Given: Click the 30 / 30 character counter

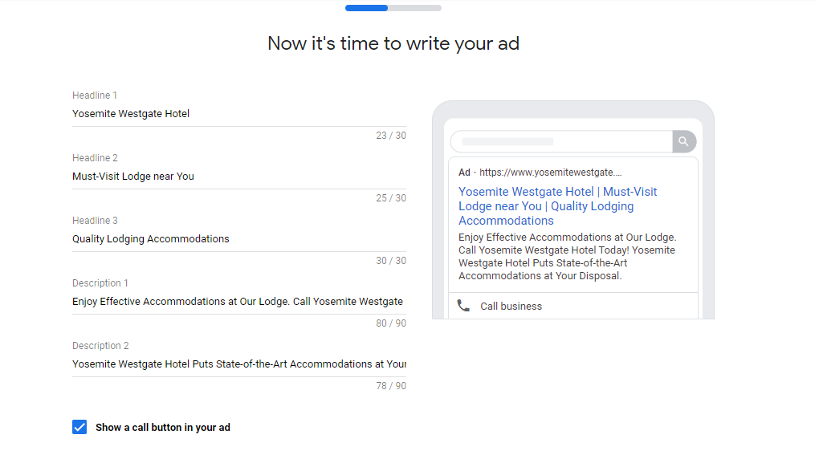Looking at the screenshot, I should pos(391,261).
